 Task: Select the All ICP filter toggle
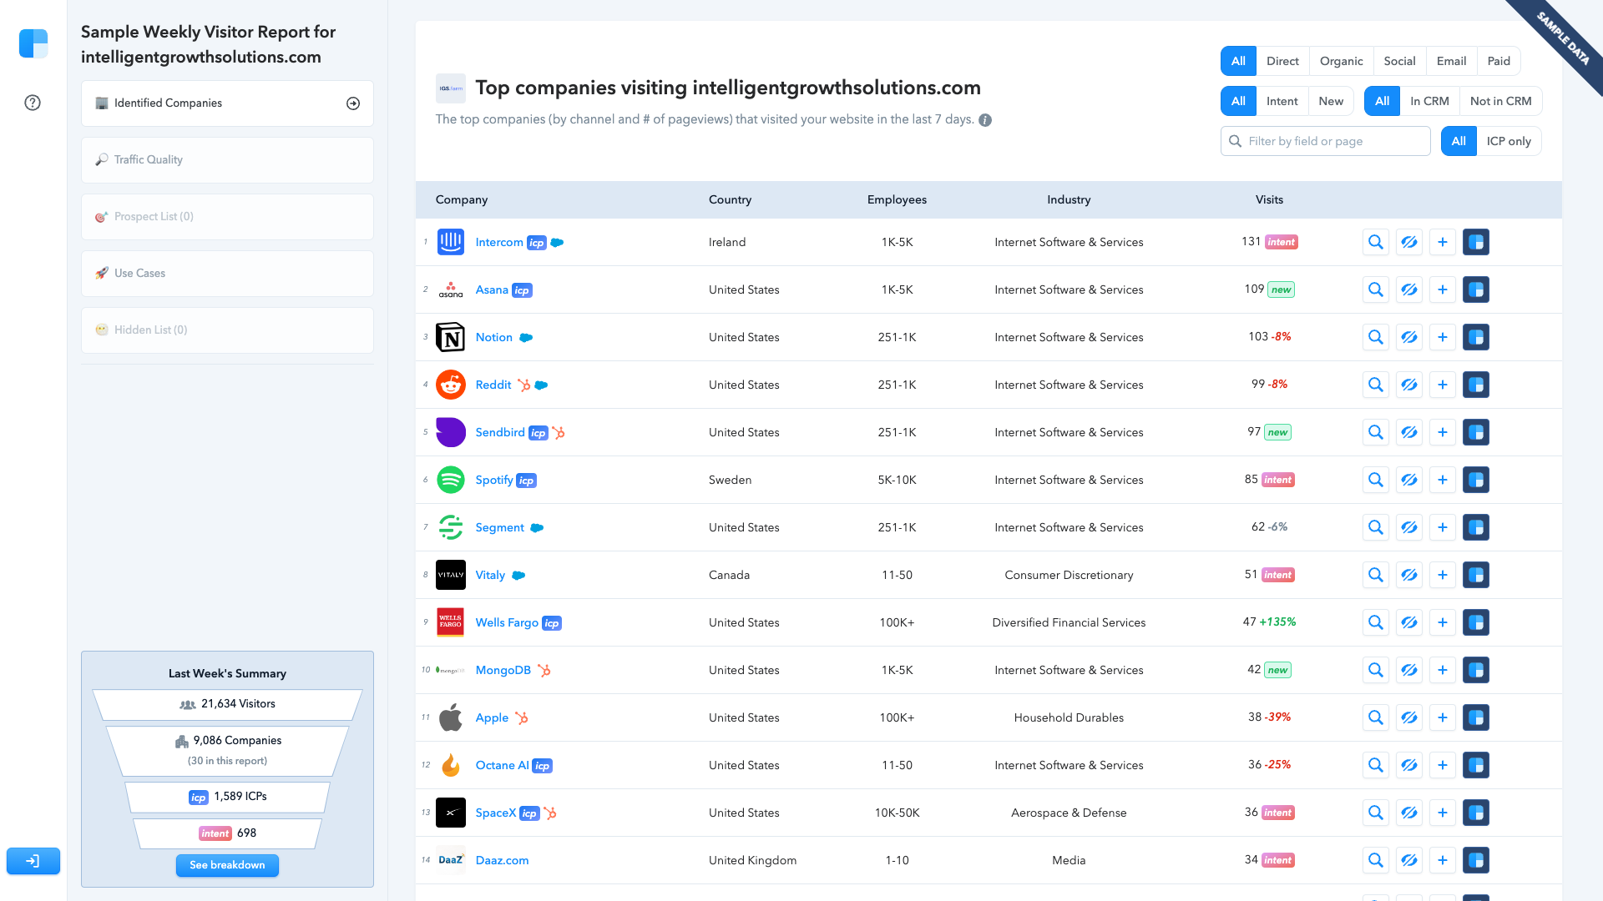[x=1459, y=141]
